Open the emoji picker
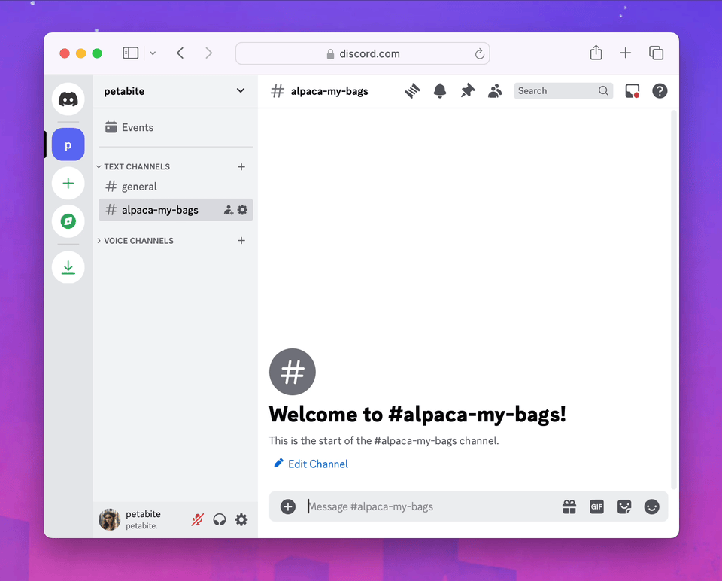 [x=651, y=506]
